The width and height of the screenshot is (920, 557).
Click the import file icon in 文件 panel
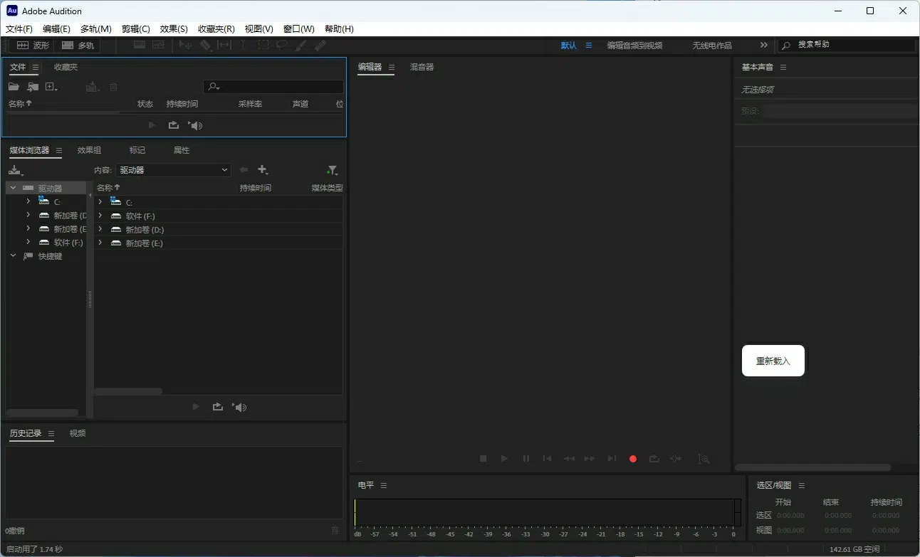point(33,87)
